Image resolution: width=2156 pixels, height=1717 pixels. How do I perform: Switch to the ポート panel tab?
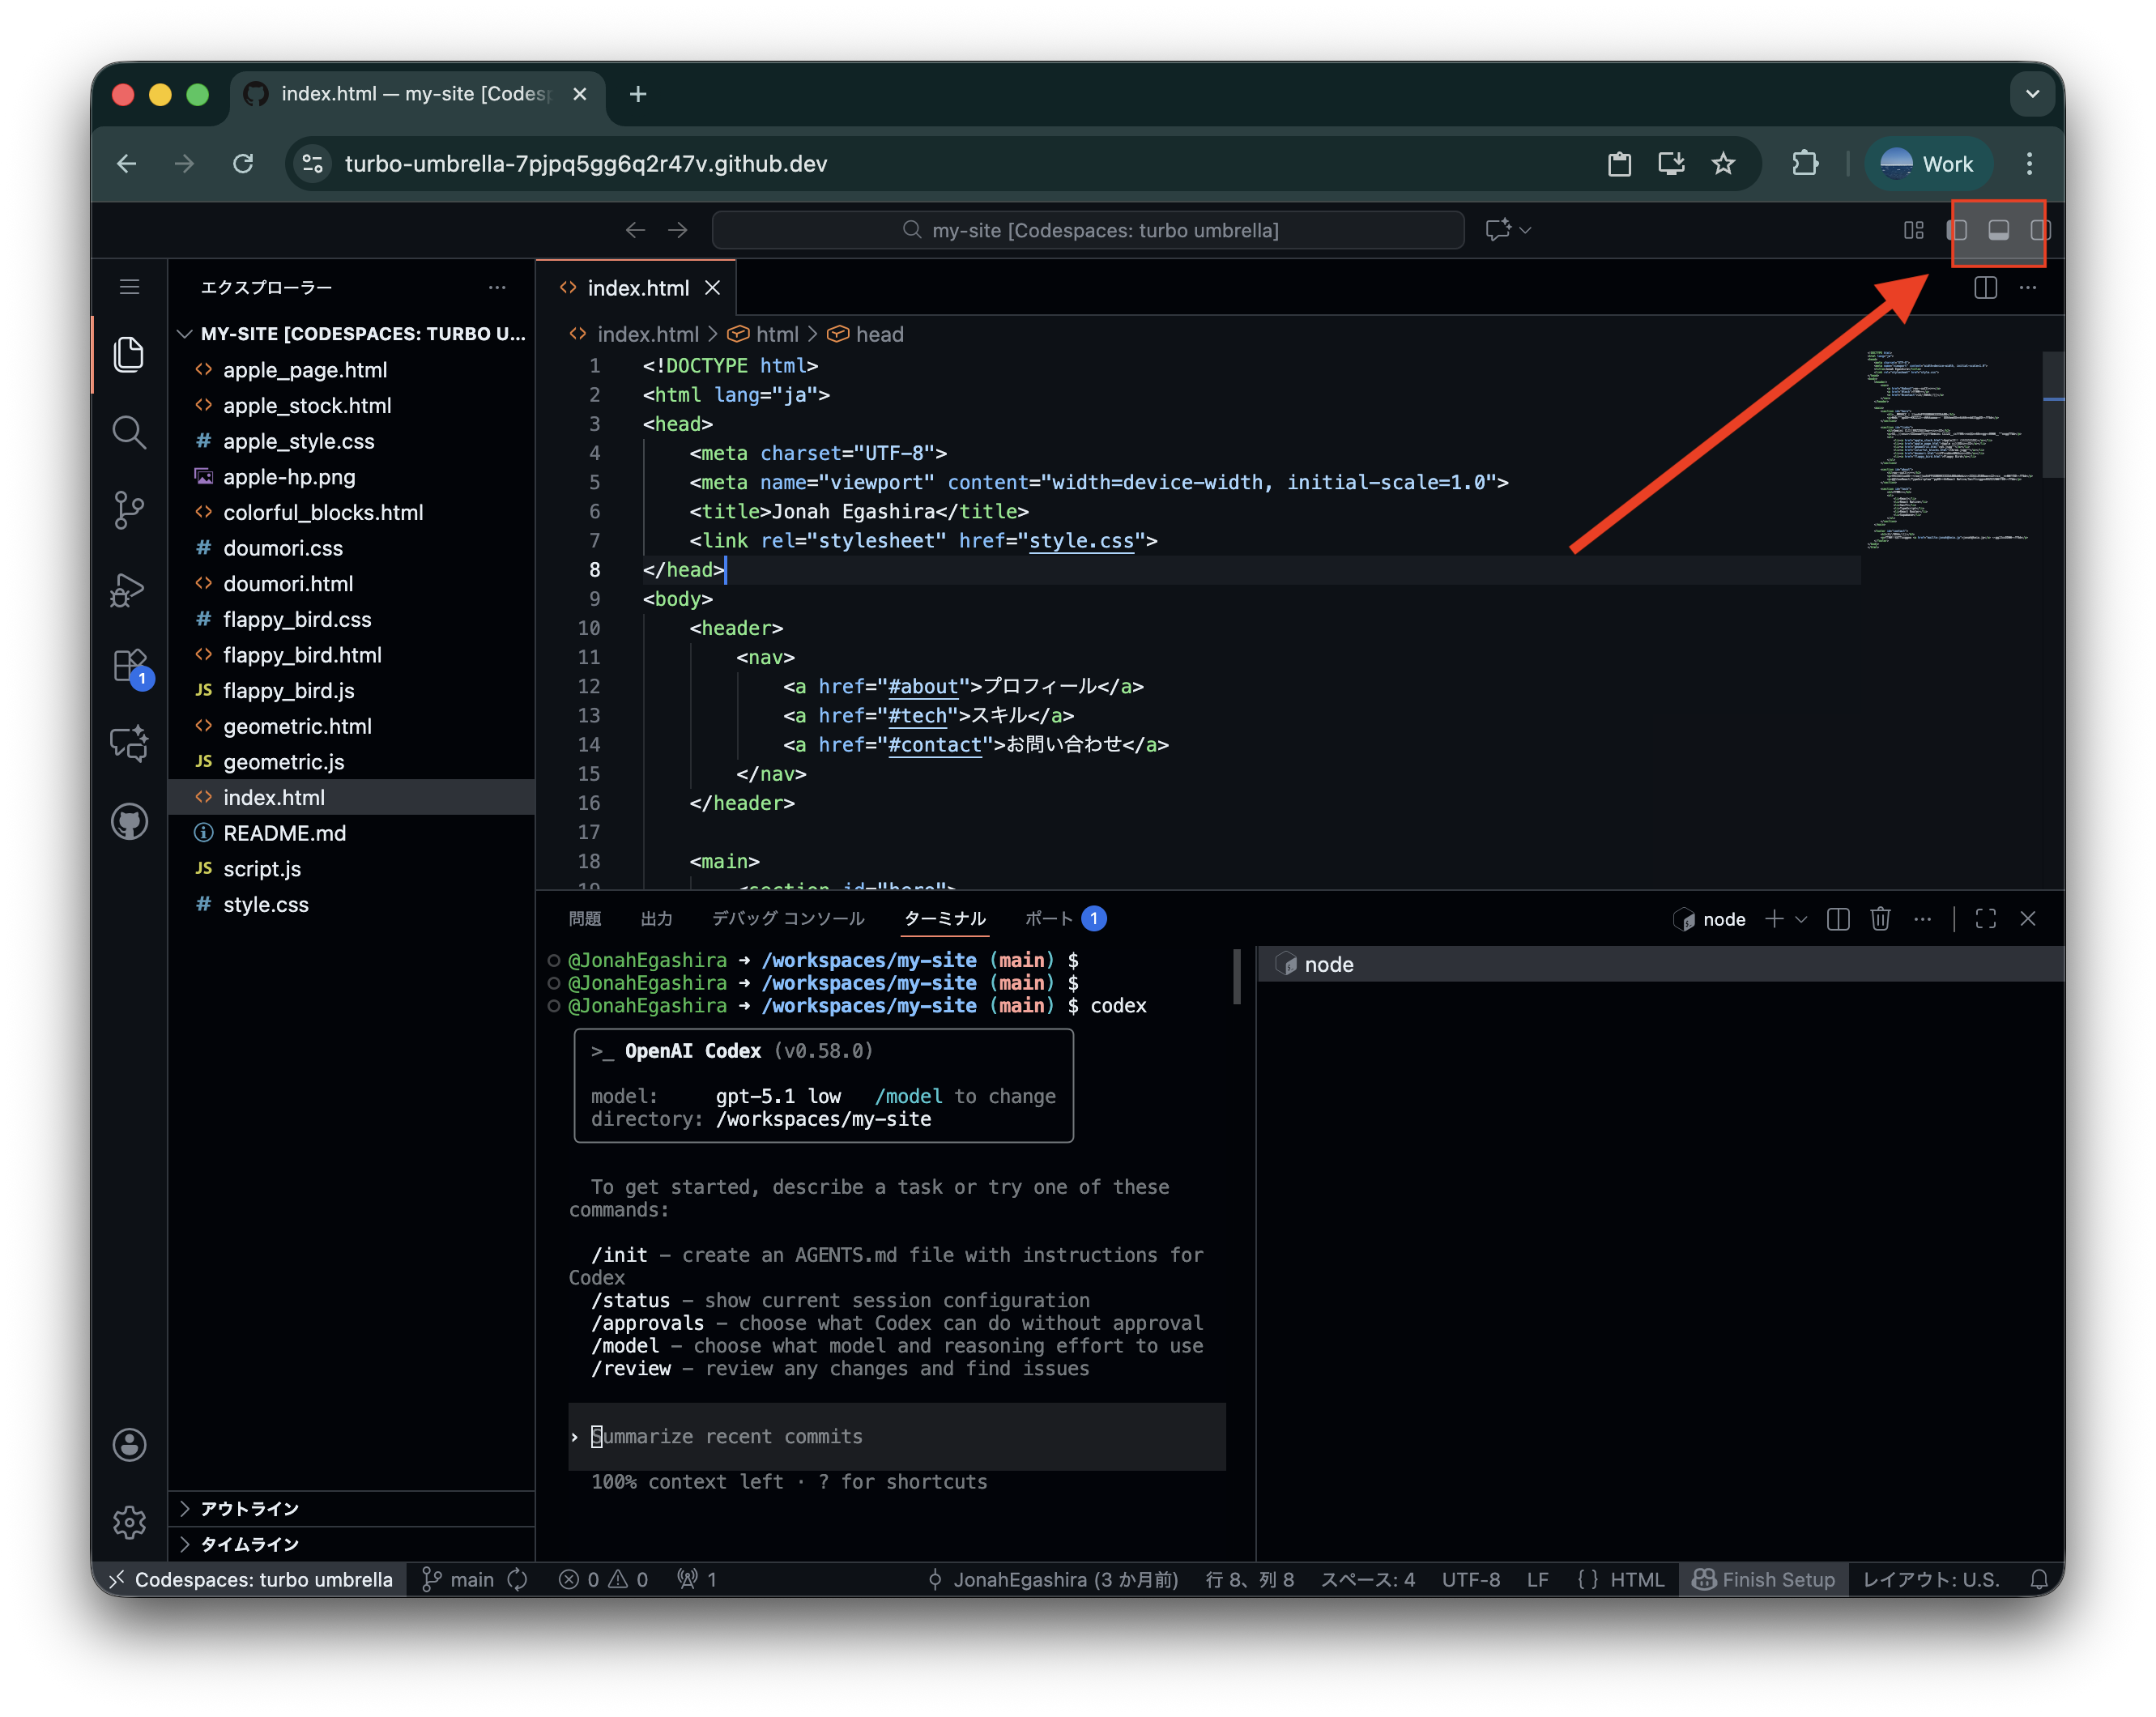point(1049,919)
